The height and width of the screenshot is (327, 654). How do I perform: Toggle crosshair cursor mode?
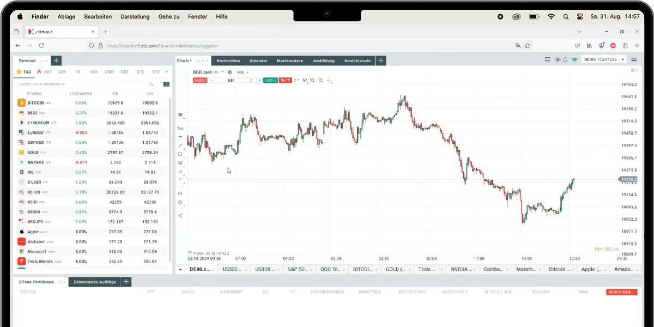click(x=329, y=81)
